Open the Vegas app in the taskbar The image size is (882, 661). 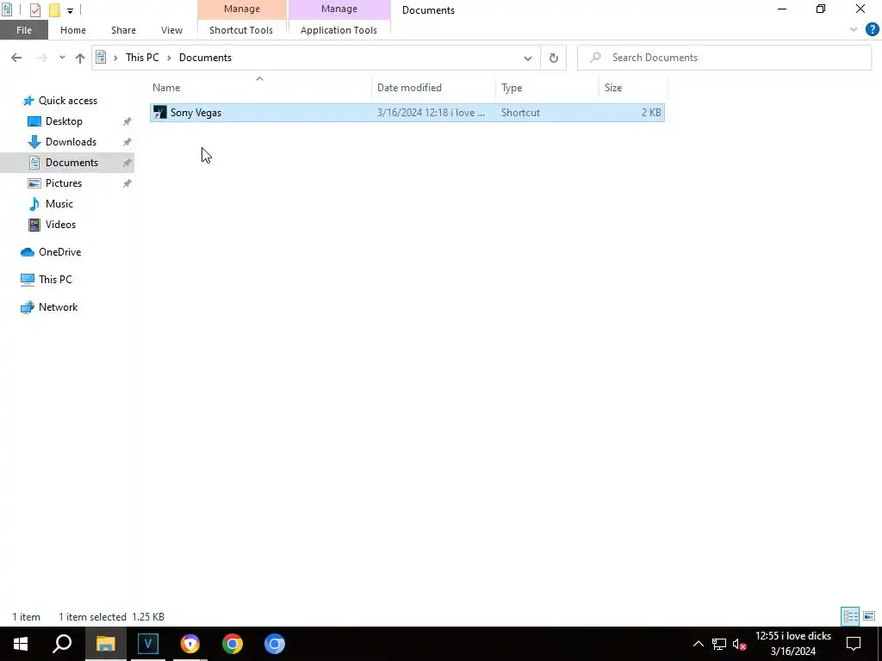(x=148, y=644)
